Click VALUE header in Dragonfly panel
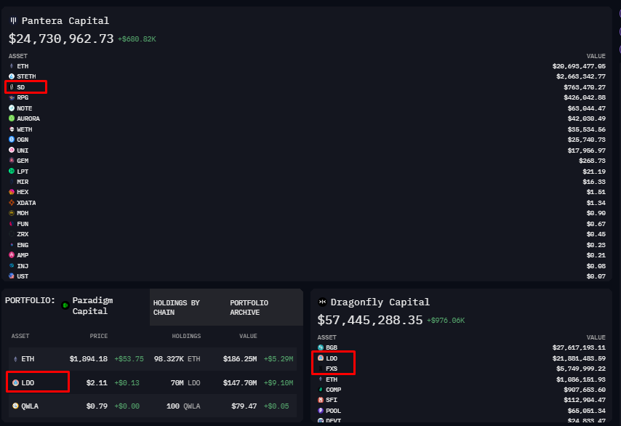 pos(596,337)
